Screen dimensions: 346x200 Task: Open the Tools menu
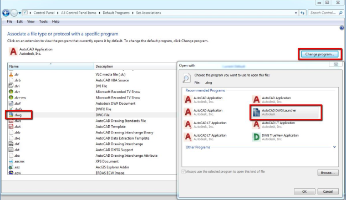(43, 22)
